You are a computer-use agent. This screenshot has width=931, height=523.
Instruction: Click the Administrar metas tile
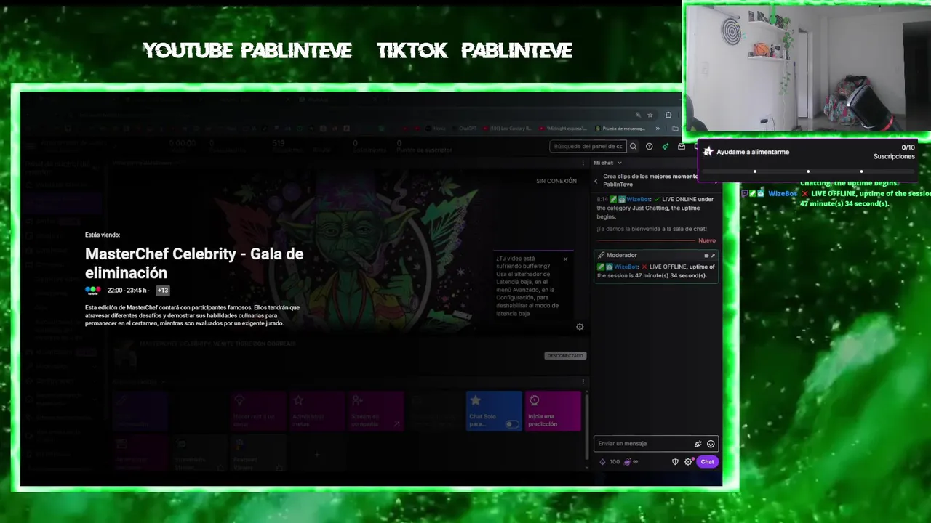pyautogui.click(x=316, y=411)
